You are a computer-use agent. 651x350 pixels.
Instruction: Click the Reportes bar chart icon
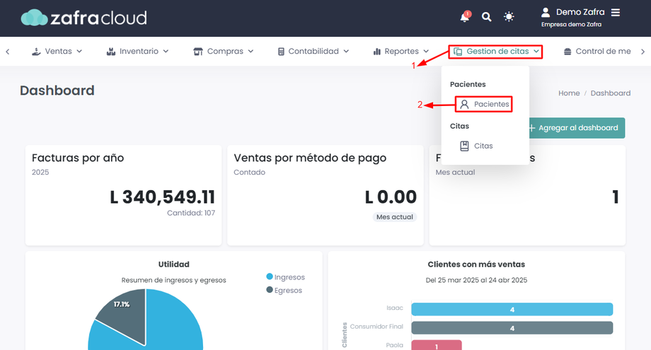[x=377, y=52]
